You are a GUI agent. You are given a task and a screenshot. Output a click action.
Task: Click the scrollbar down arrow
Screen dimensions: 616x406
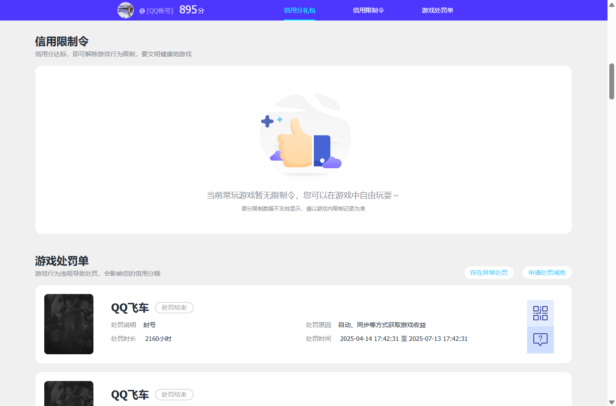612,402
